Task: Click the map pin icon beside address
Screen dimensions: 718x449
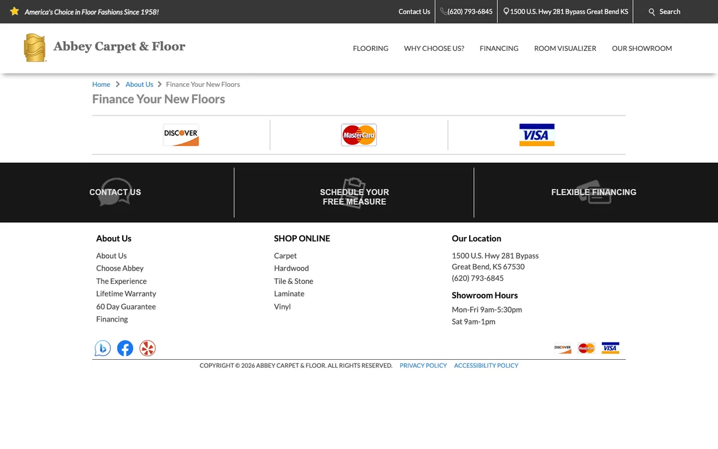Action: [x=506, y=11]
